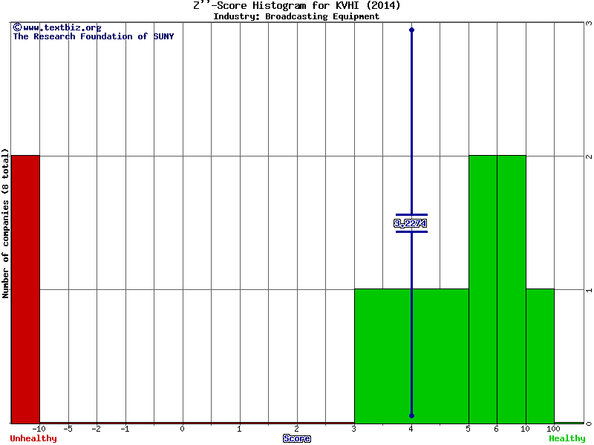
Task: Click the wide green bar spanning scores 3 to 5
Action: tap(382, 356)
